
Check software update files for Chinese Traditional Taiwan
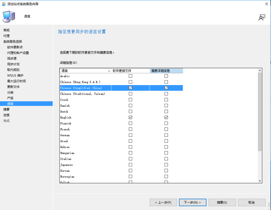130,94
